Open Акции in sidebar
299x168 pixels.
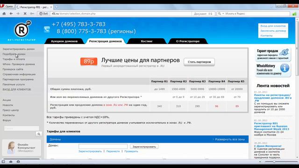(7, 100)
